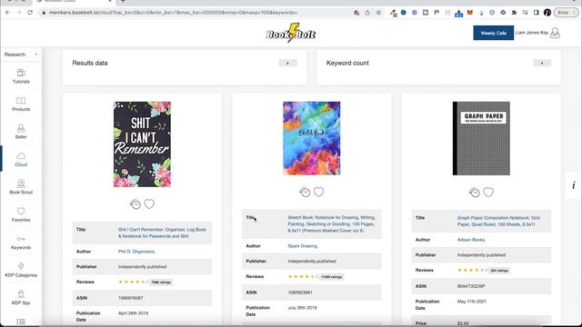Click publication date April 26th 2019

[134, 313]
